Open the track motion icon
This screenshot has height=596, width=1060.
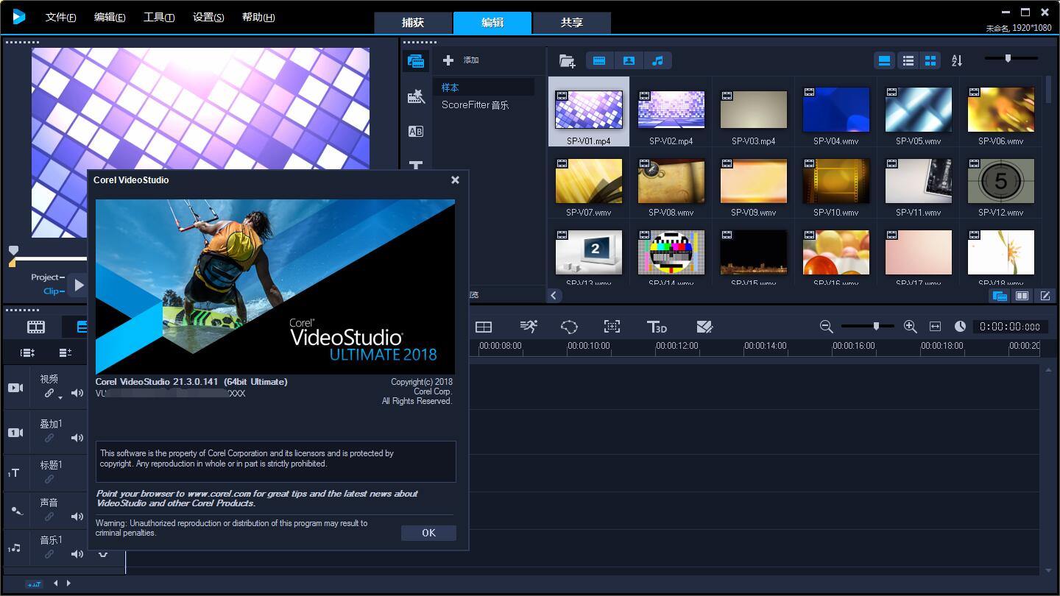(x=612, y=327)
